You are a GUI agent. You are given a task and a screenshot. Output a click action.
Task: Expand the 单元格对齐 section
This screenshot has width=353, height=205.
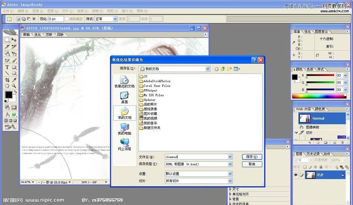point(230,194)
